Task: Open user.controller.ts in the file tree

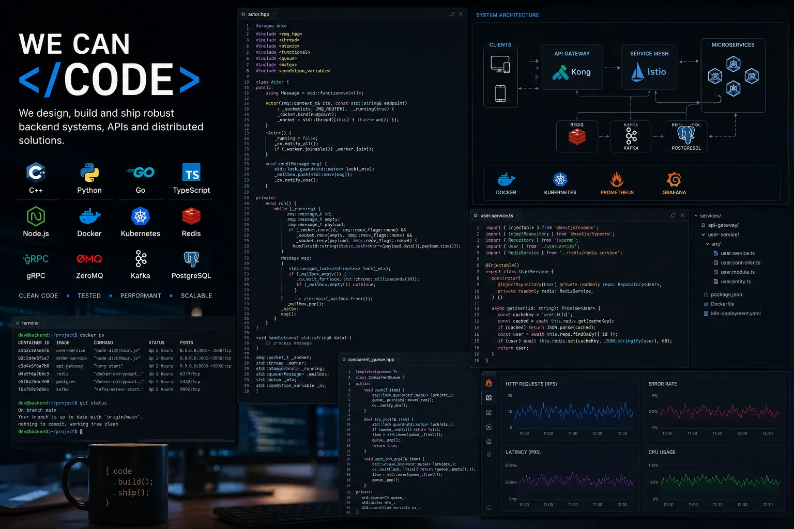Action: pyautogui.click(x=737, y=262)
